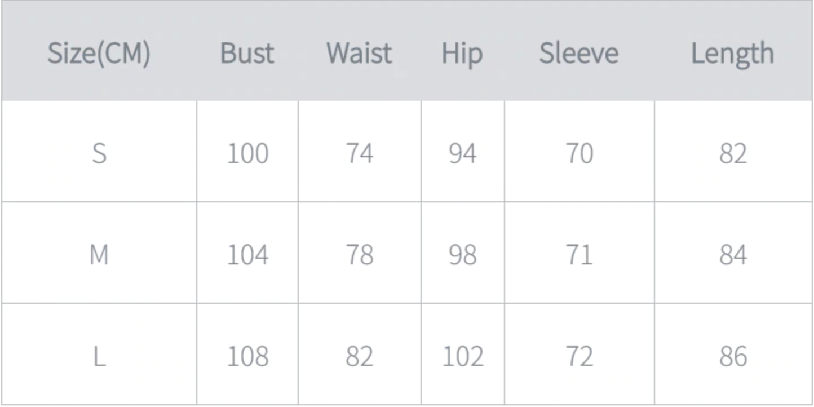Click the Bust column header
This screenshot has width=814, height=407.
(247, 54)
